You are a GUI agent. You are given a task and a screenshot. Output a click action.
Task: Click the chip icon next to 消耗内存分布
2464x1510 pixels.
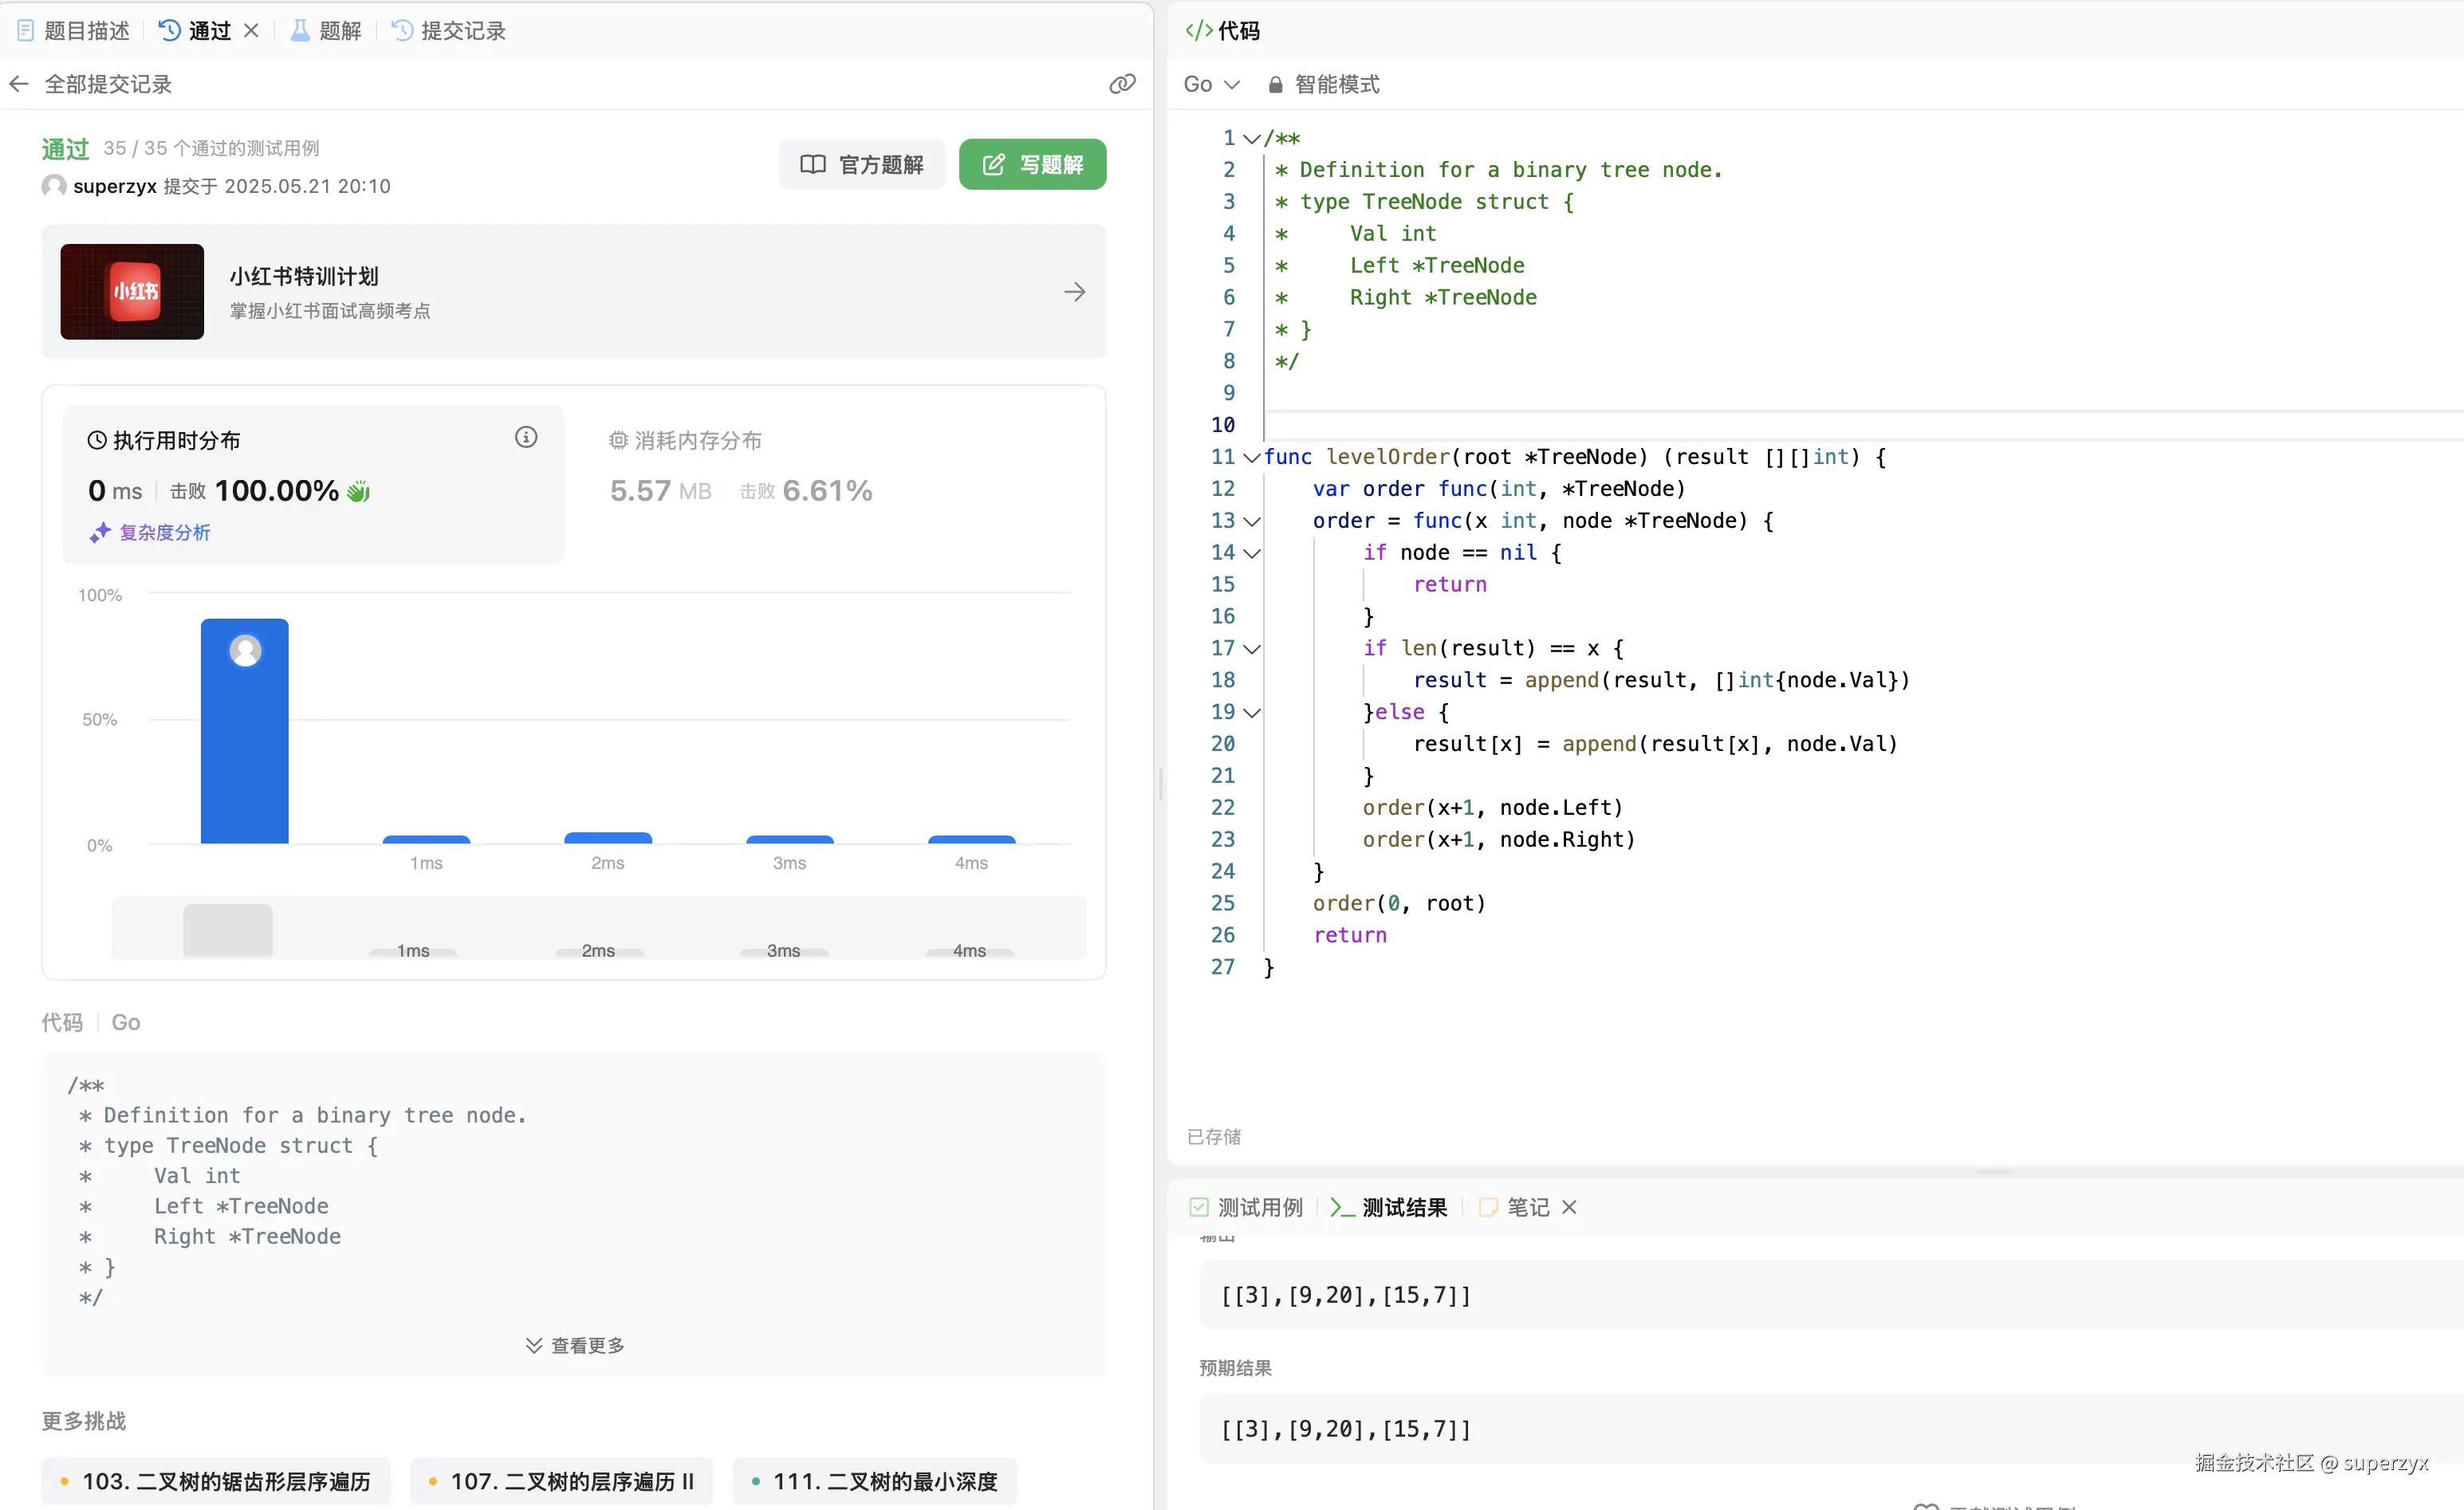[619, 440]
